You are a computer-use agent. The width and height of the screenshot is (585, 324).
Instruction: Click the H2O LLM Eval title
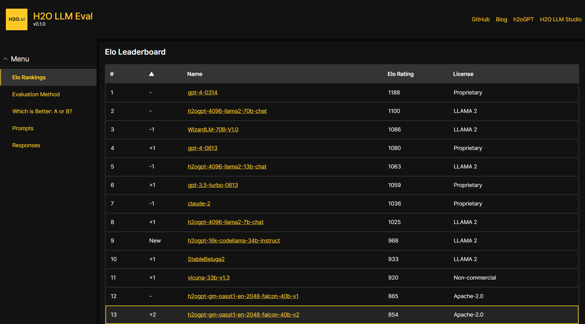pyautogui.click(x=63, y=16)
